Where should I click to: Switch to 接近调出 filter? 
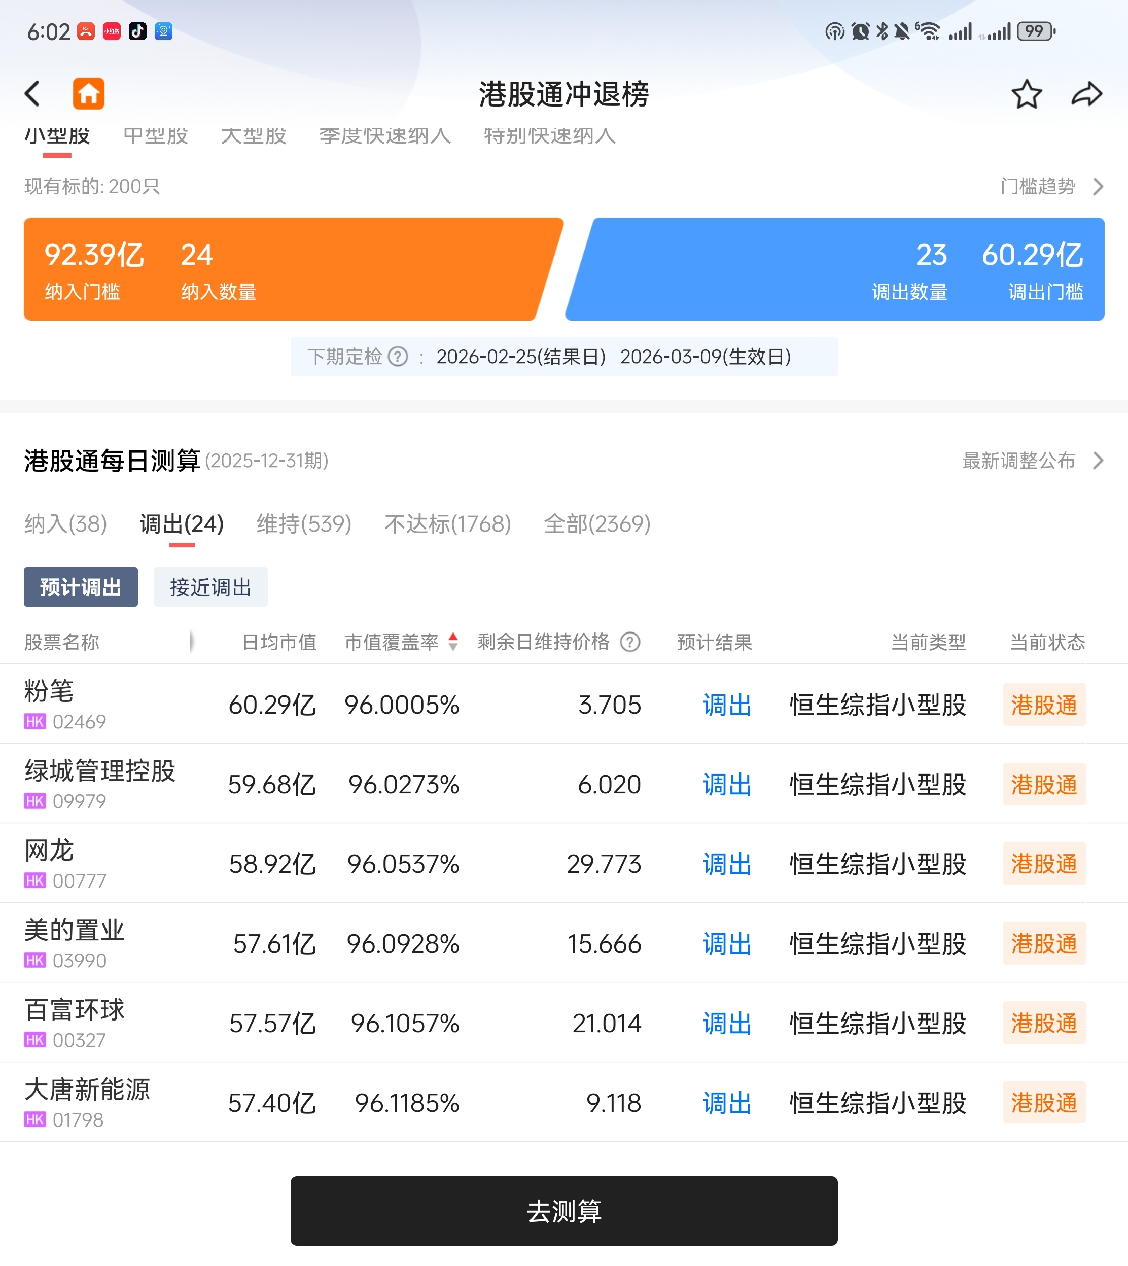point(210,587)
